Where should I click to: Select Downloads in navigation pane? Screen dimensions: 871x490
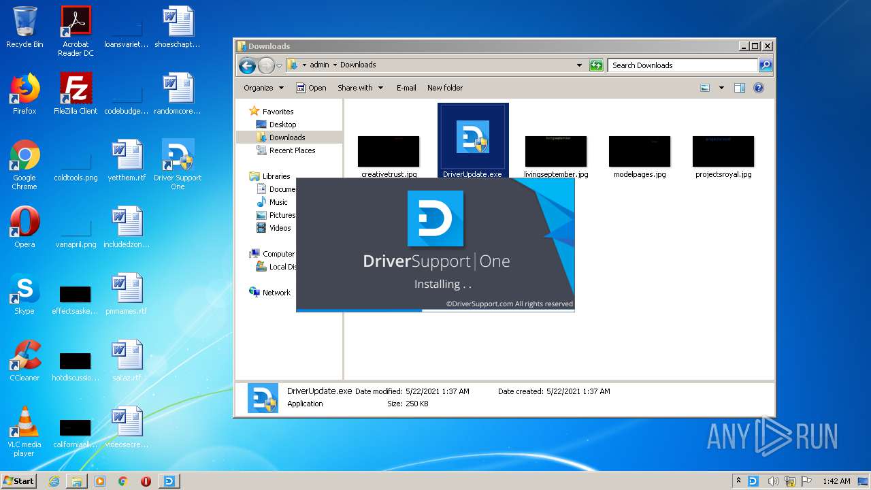281,137
